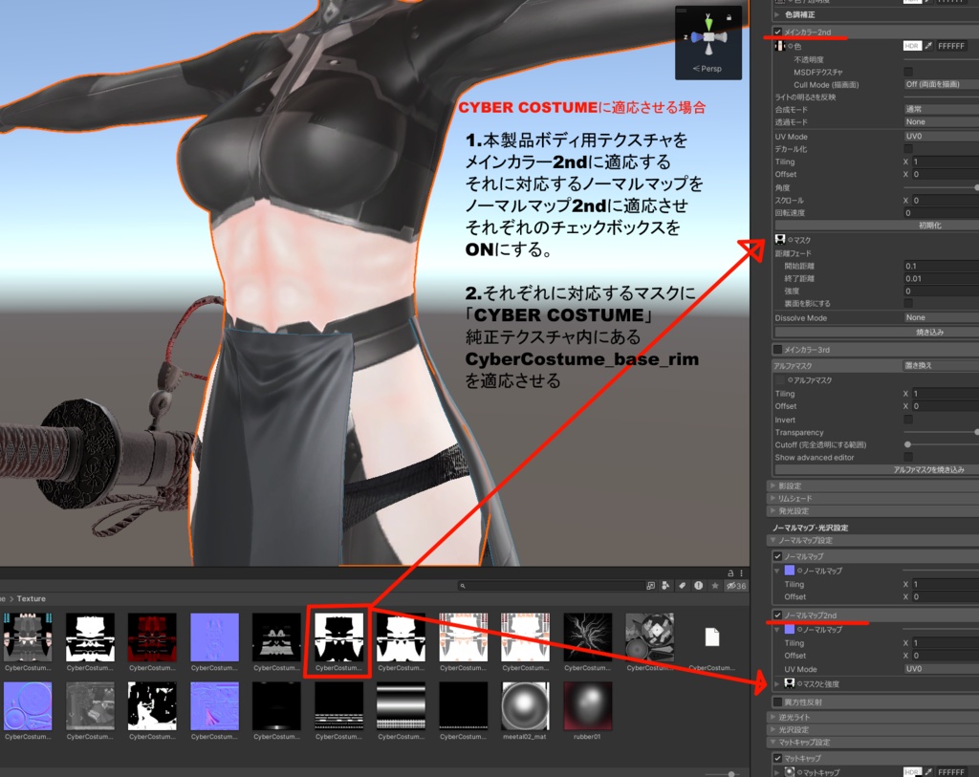Uncheck the マットキャップ checkbox
Screen dimensions: 979x777
click(x=777, y=758)
